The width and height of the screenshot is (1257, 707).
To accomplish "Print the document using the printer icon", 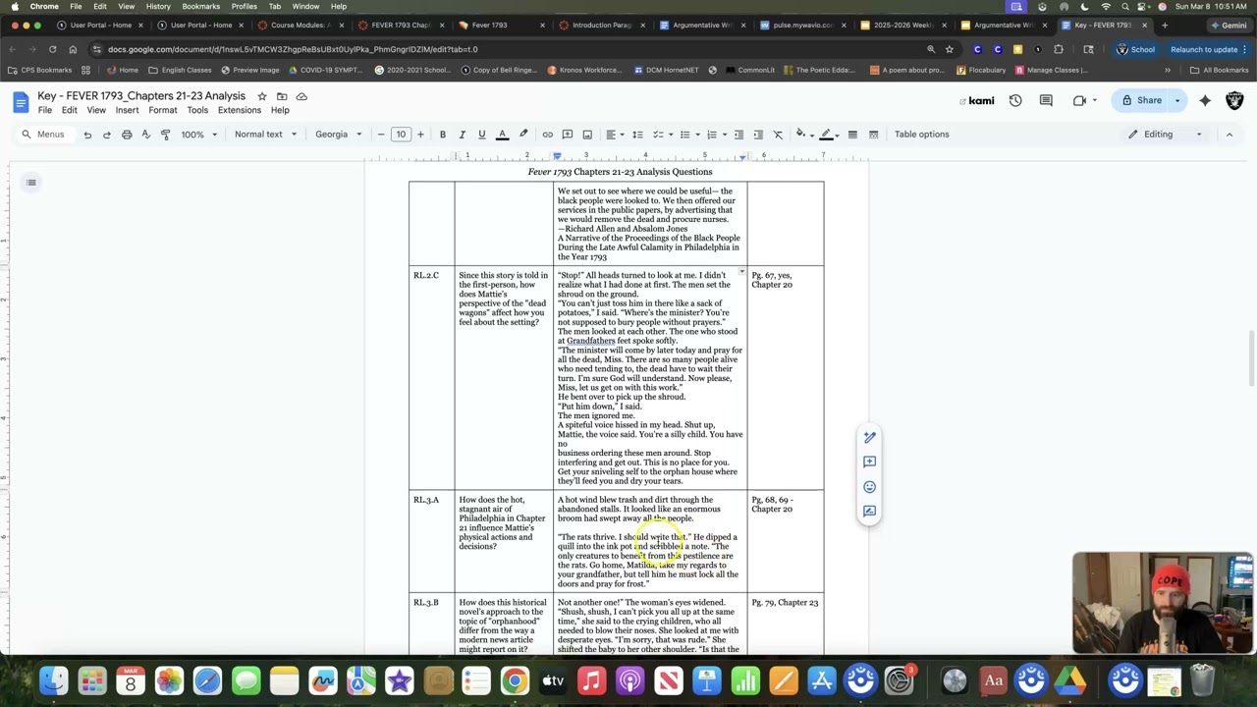I will coord(127,135).
